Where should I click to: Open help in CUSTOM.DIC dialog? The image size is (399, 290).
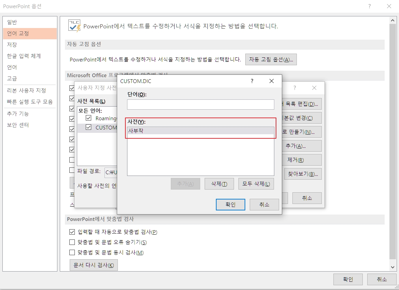click(x=252, y=81)
